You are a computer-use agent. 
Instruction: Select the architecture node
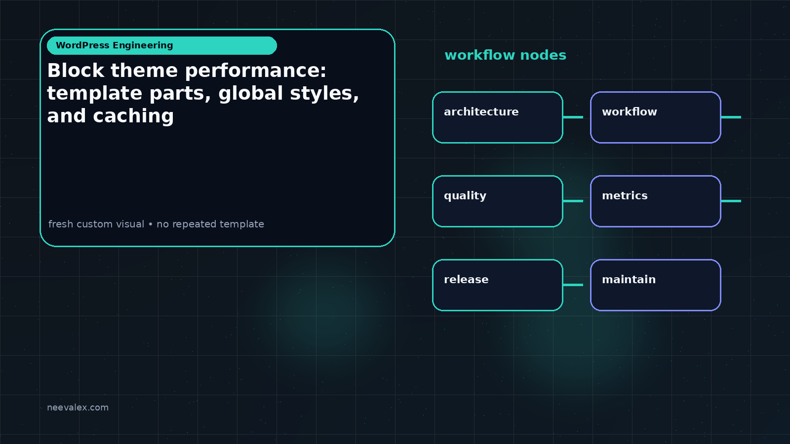498,117
